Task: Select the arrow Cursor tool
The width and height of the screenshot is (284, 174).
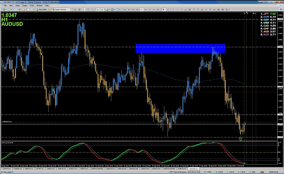Action: pos(164,10)
